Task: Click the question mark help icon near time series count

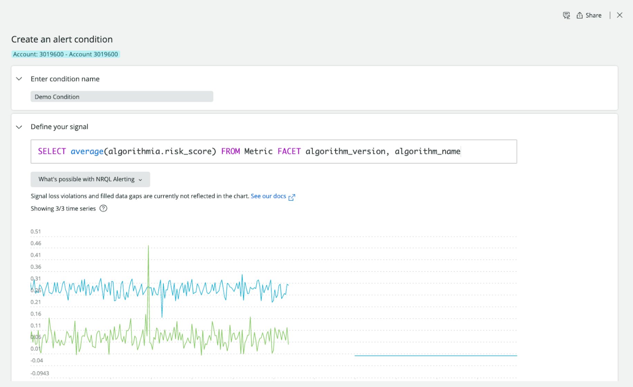Action: (x=103, y=208)
